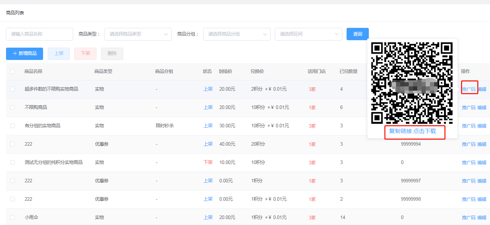Click 上架 status in 小雨伞 row
The image size is (490, 225).
208,217
